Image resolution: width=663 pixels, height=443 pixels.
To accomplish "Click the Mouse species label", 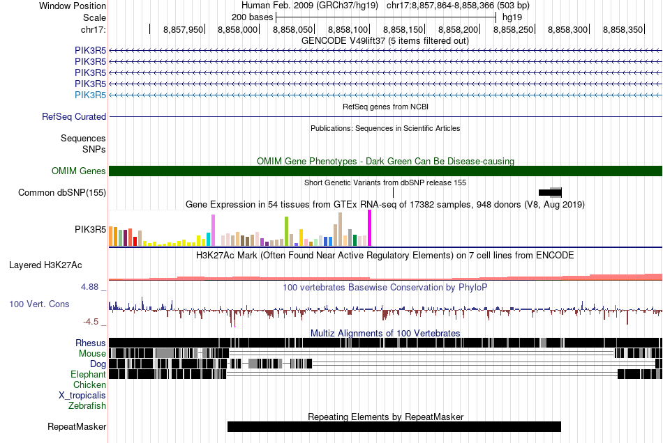I will (x=92, y=354).
